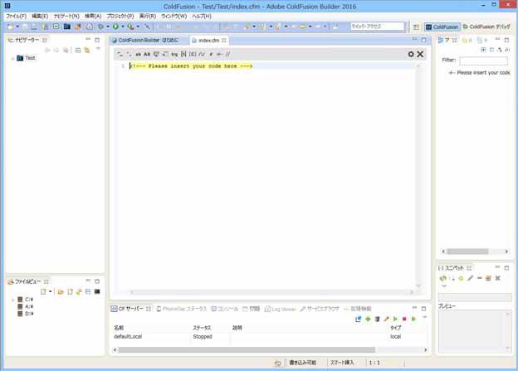518x371 pixels.
Task: Click the code comment line in editor
Action: (x=191, y=66)
